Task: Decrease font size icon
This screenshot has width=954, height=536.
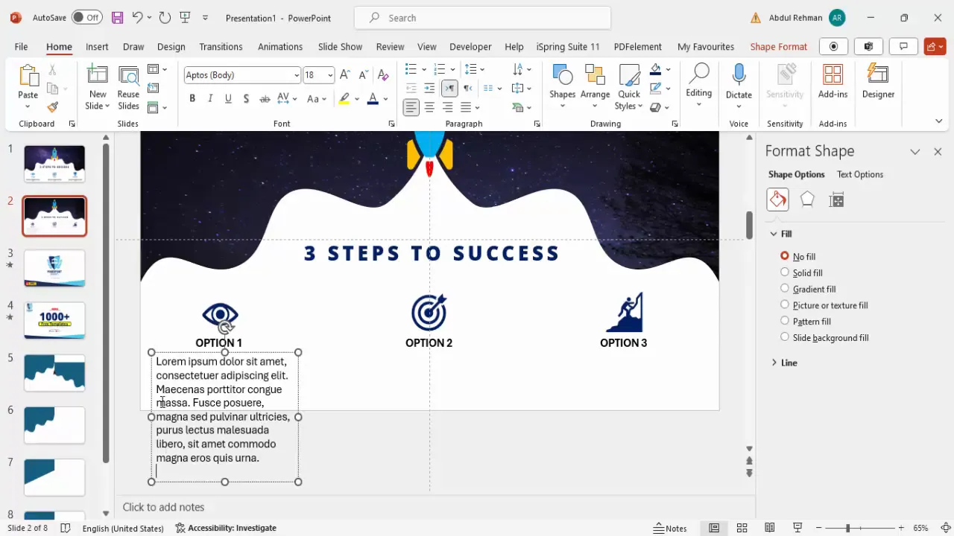Action: click(x=364, y=75)
